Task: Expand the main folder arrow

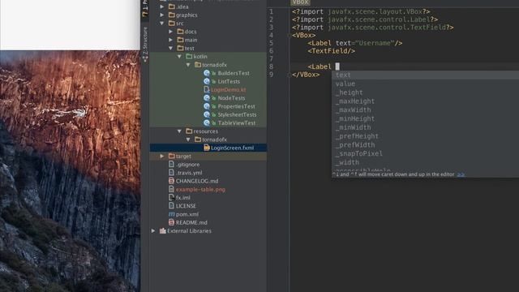Action: [170, 40]
